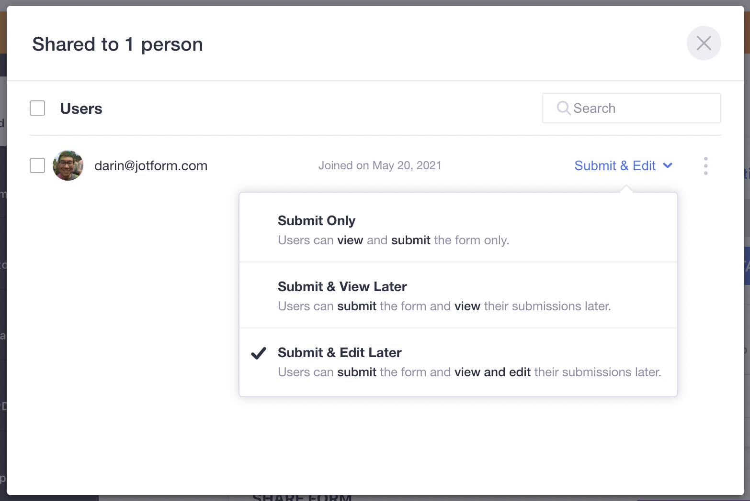The image size is (750, 501).
Task: Tick the select-all Users checkbox
Action: tap(37, 108)
